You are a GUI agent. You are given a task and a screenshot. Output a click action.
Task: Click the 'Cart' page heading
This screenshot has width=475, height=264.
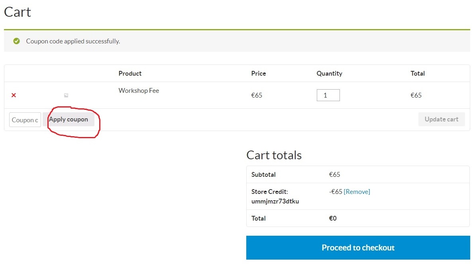click(x=18, y=12)
